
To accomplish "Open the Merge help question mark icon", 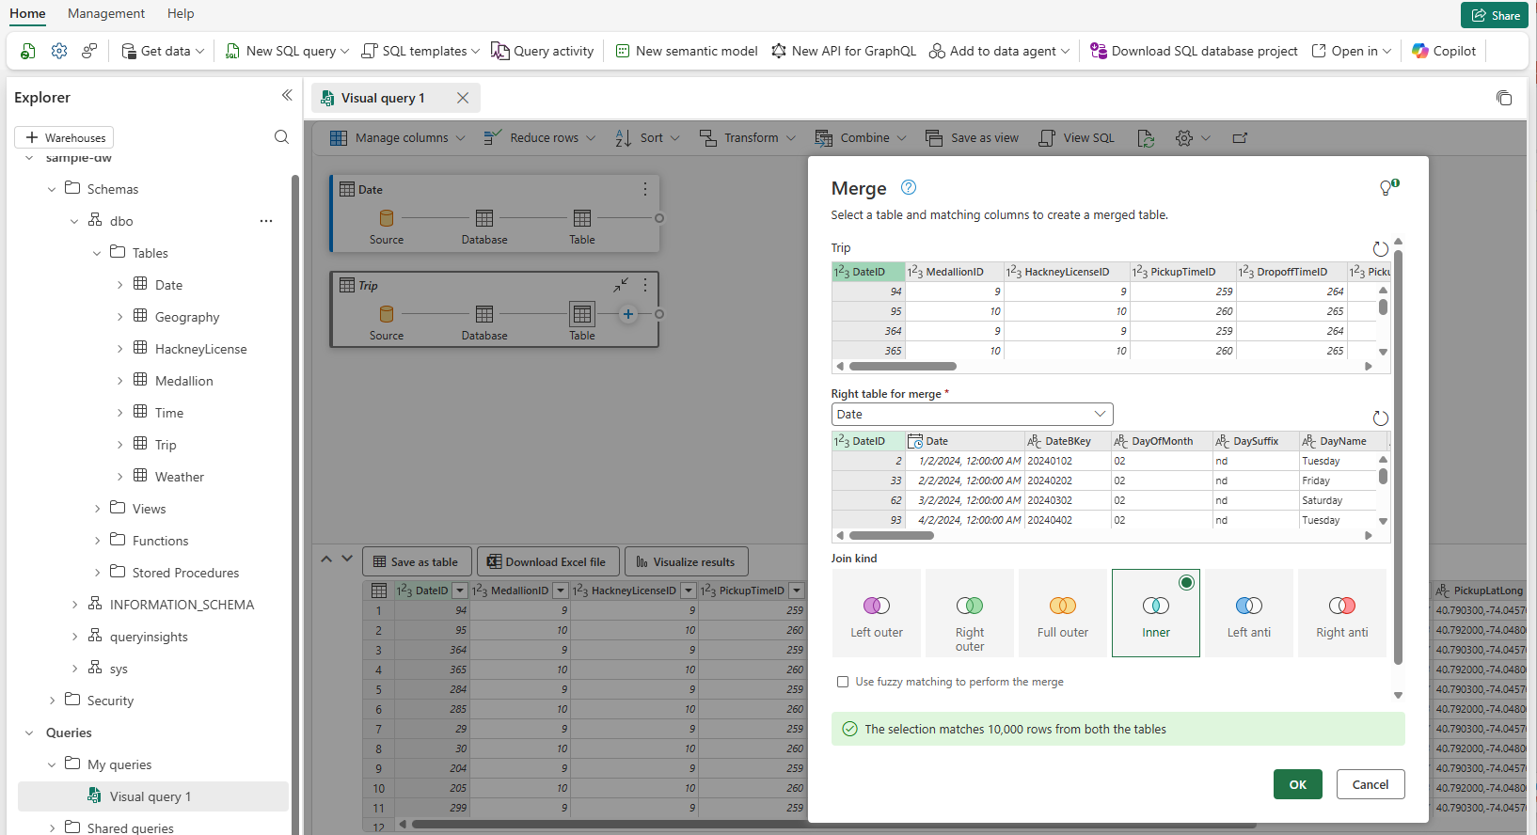I will (908, 187).
